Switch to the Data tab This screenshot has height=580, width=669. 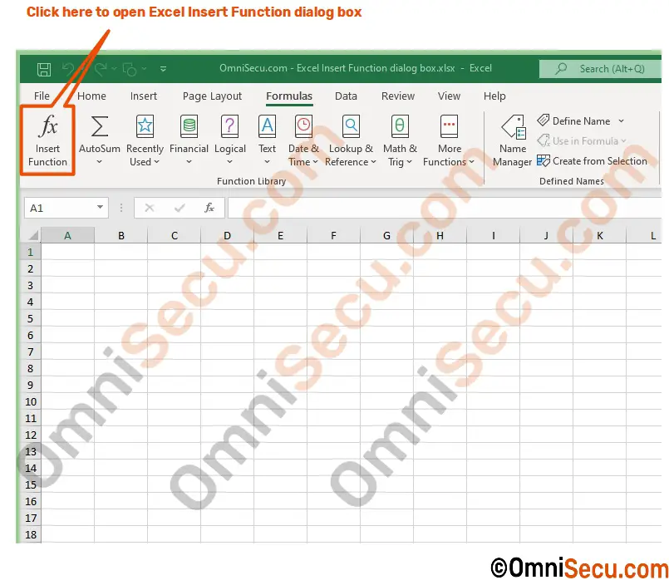tap(346, 96)
